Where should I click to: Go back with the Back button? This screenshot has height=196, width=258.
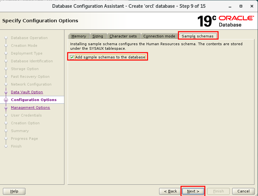(170, 191)
